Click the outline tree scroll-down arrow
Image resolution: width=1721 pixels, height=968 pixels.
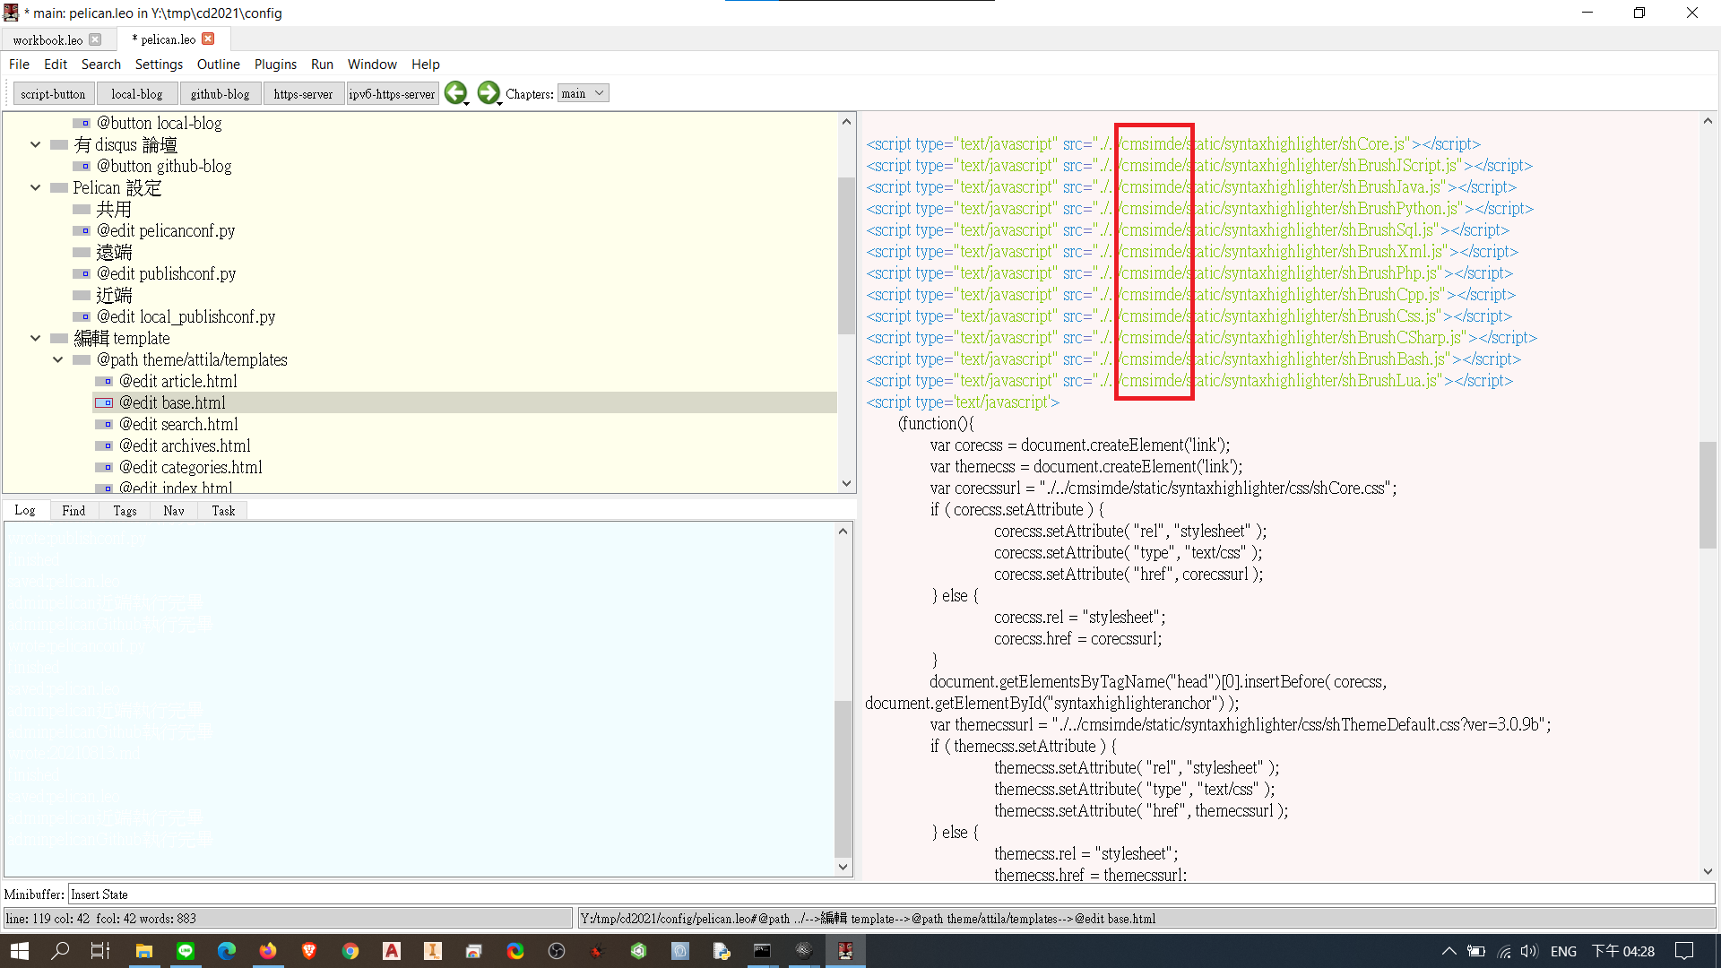point(846,483)
